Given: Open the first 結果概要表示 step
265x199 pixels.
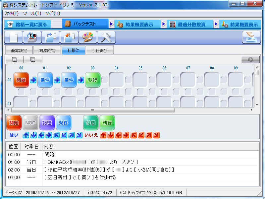Looking at the screenshot, I should (137, 25).
